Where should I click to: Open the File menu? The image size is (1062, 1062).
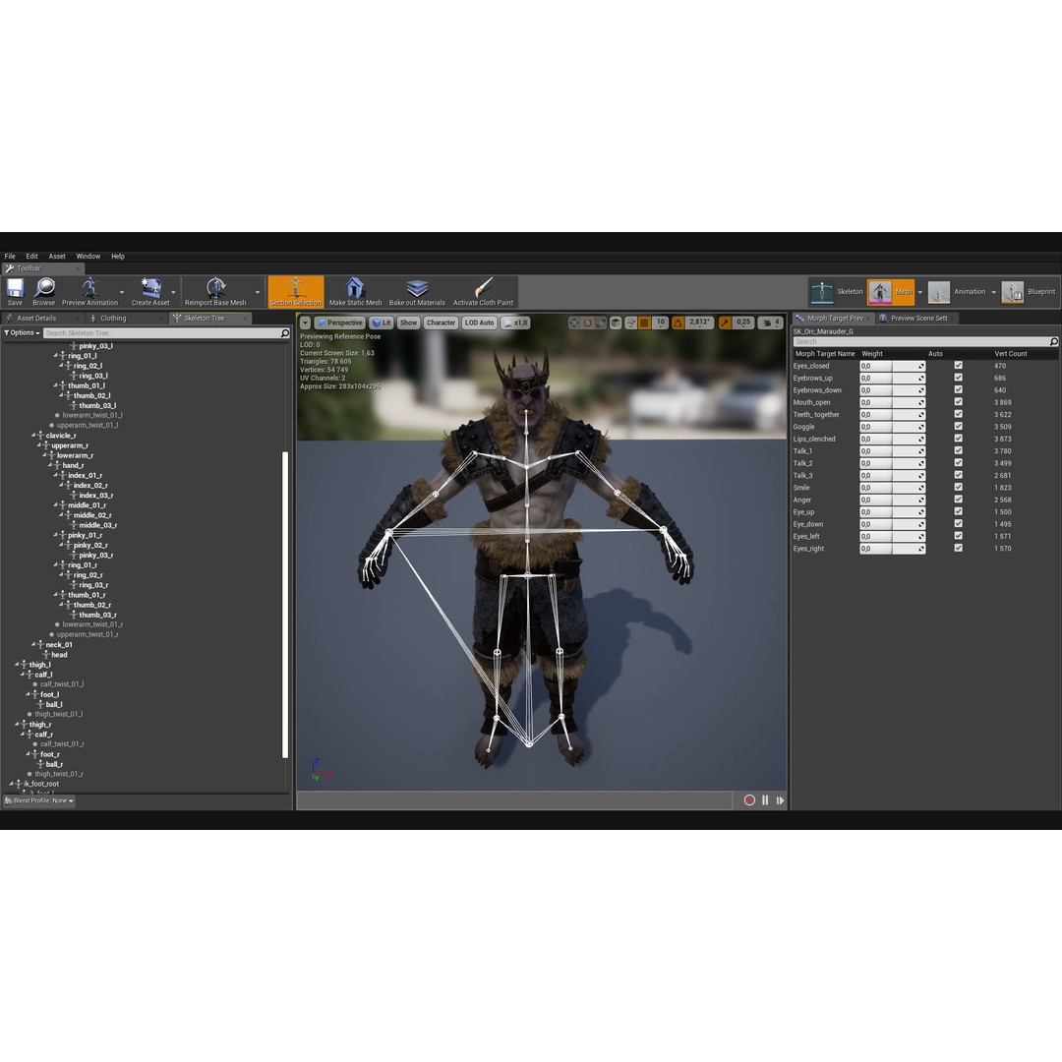[10, 256]
